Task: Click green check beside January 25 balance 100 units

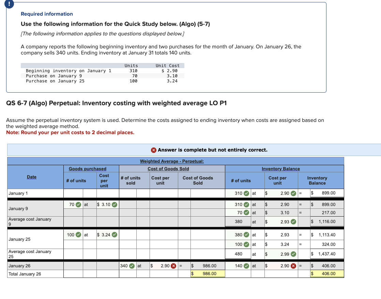Action: pyautogui.click(x=246, y=245)
